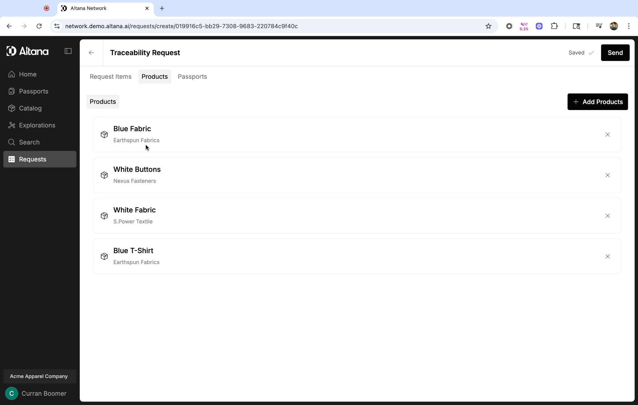Go back using arrow beside Traceability Request
The height and width of the screenshot is (405, 638).
[91, 53]
